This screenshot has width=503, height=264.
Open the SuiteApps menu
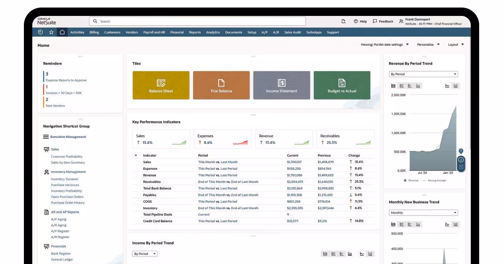[x=314, y=32]
